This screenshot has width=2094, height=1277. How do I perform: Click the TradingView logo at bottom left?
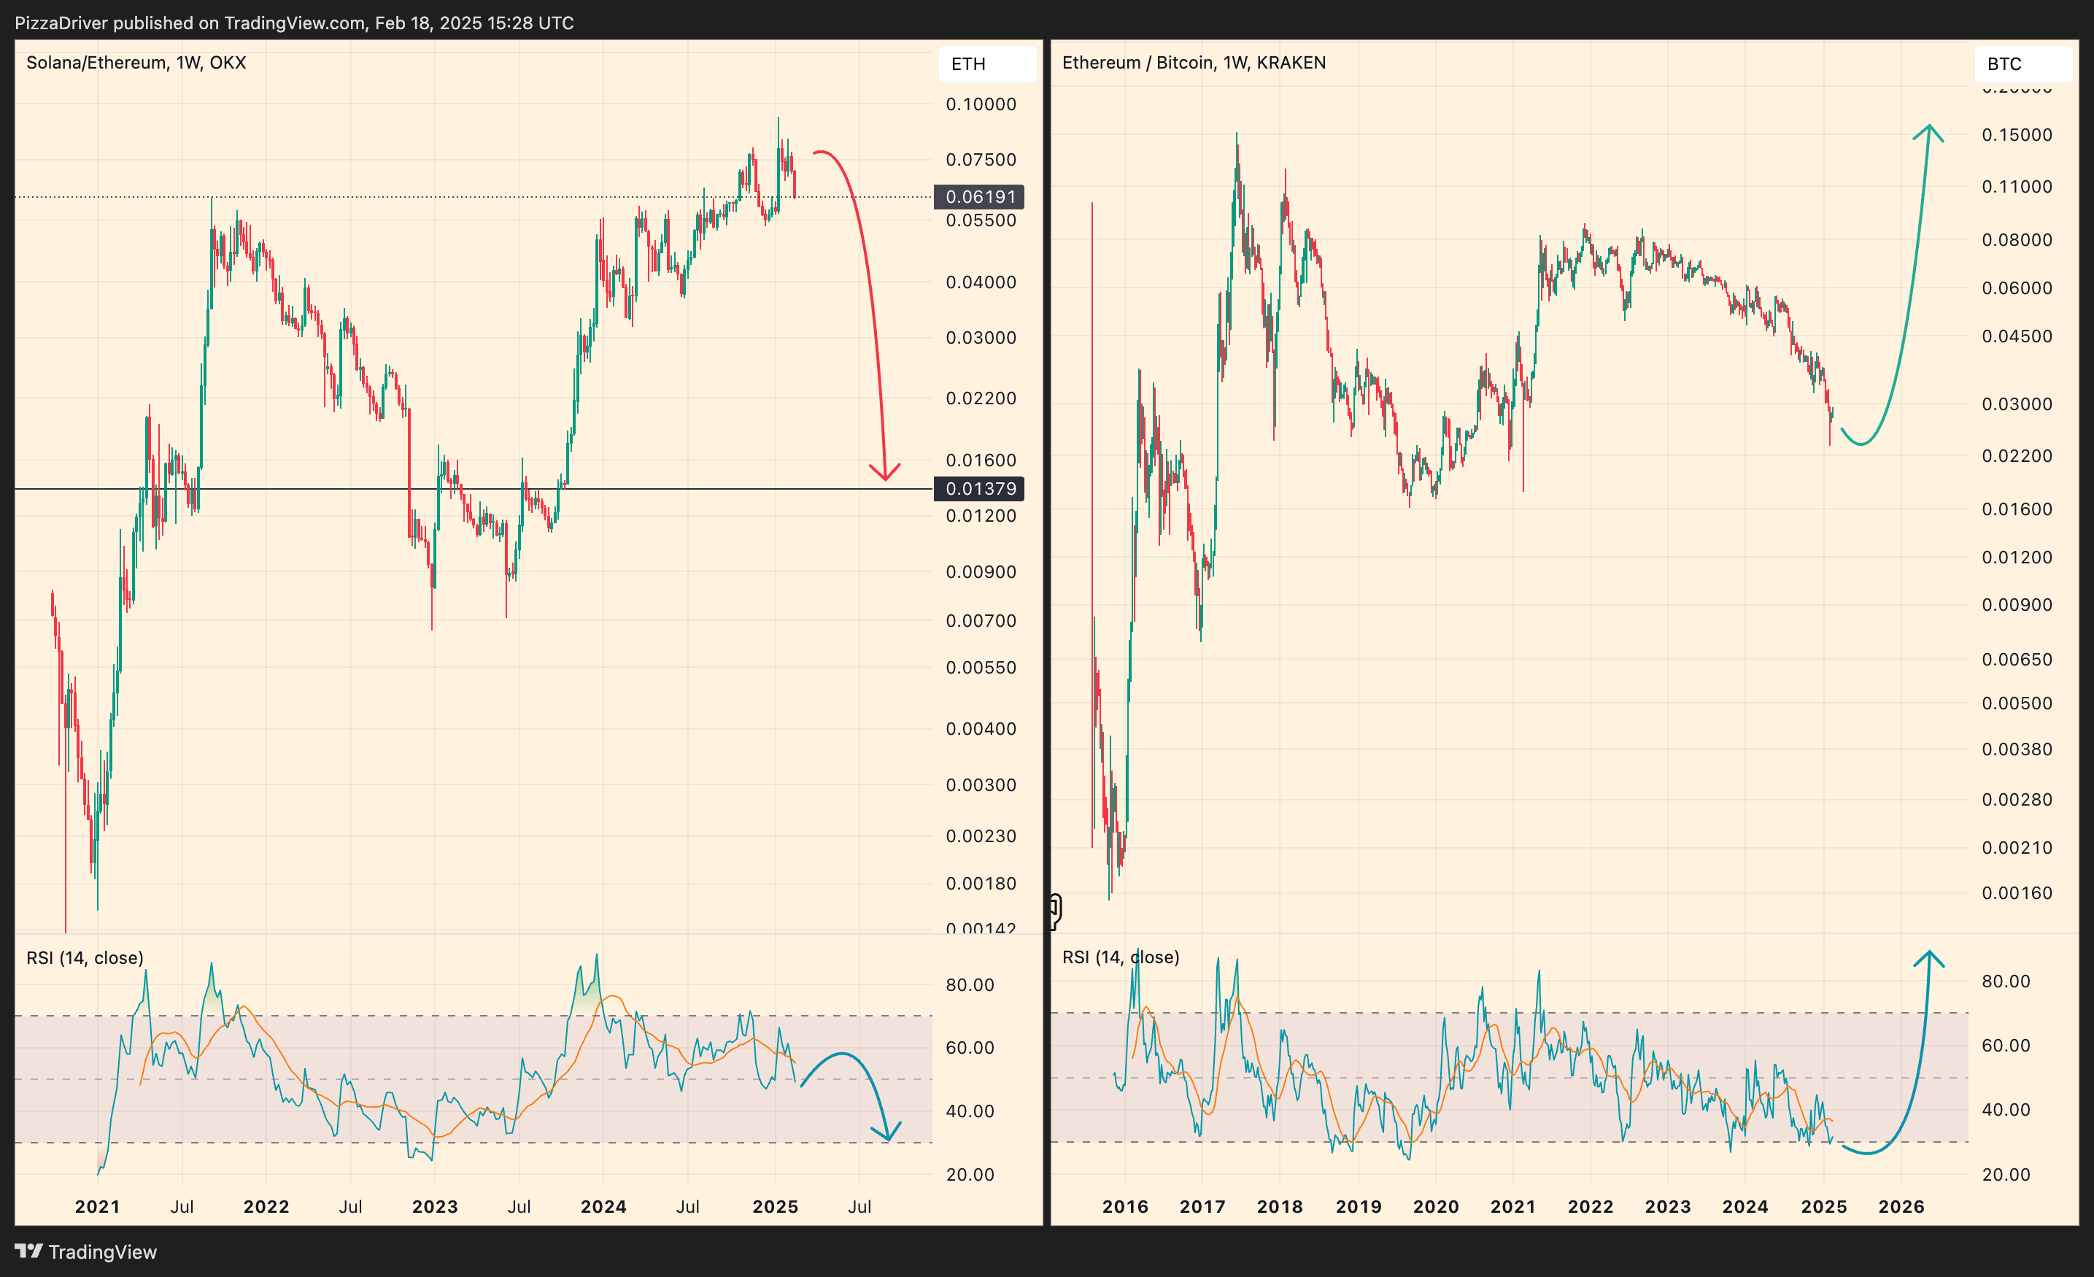pos(86,1251)
